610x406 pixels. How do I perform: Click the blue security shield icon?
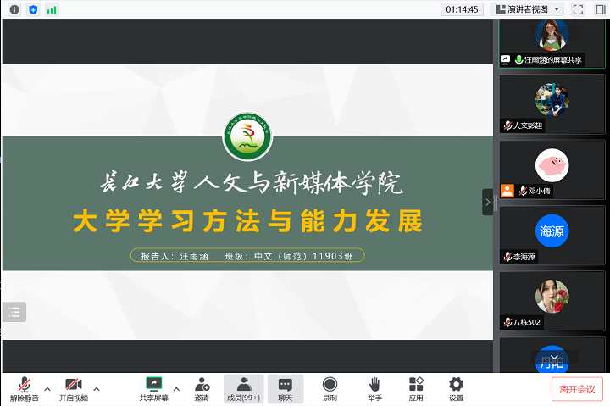pyautogui.click(x=33, y=9)
